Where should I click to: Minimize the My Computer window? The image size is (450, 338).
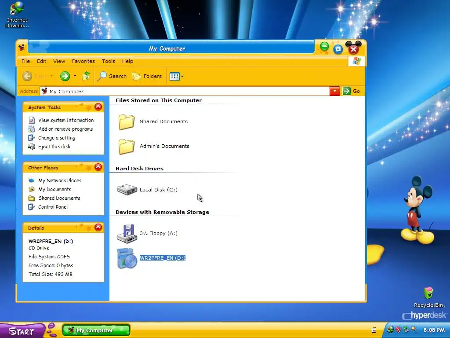tap(324, 46)
